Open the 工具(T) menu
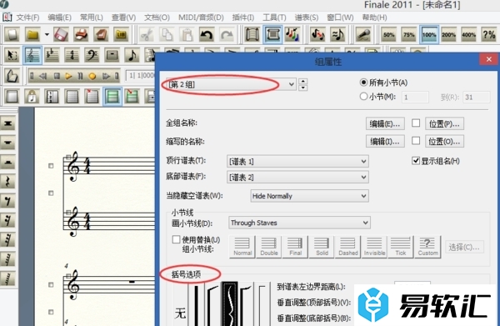This screenshot has width=500, height=326. (274, 18)
